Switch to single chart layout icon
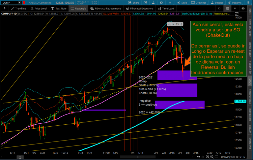The image size is (253, 160). pos(219,8)
